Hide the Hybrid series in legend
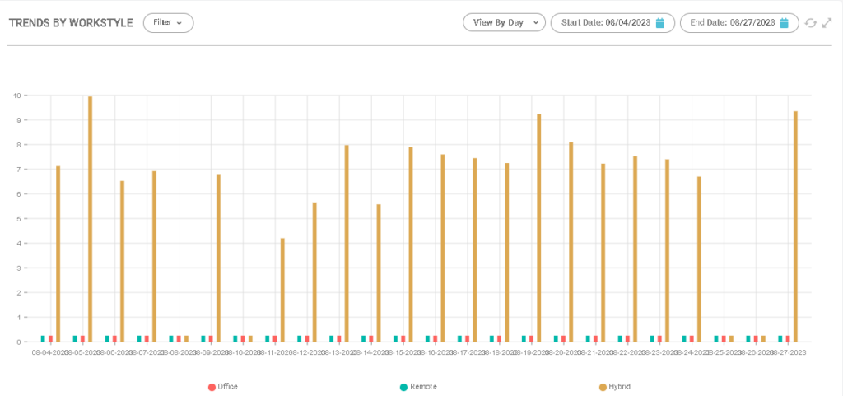 (616, 386)
